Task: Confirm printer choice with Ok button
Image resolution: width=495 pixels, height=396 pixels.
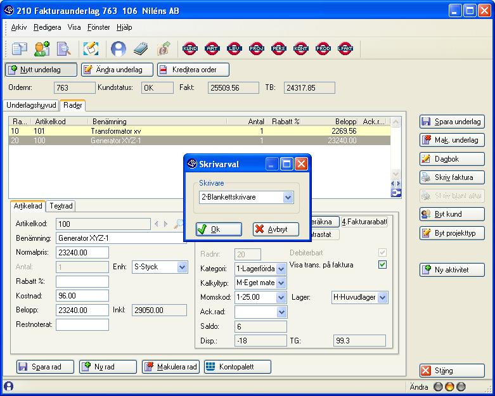Action: 219,229
